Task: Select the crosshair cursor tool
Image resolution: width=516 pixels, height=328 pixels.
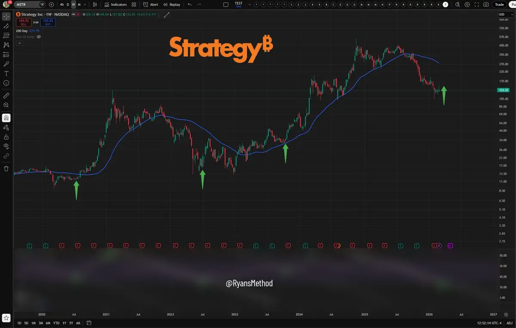Action: pos(6,17)
